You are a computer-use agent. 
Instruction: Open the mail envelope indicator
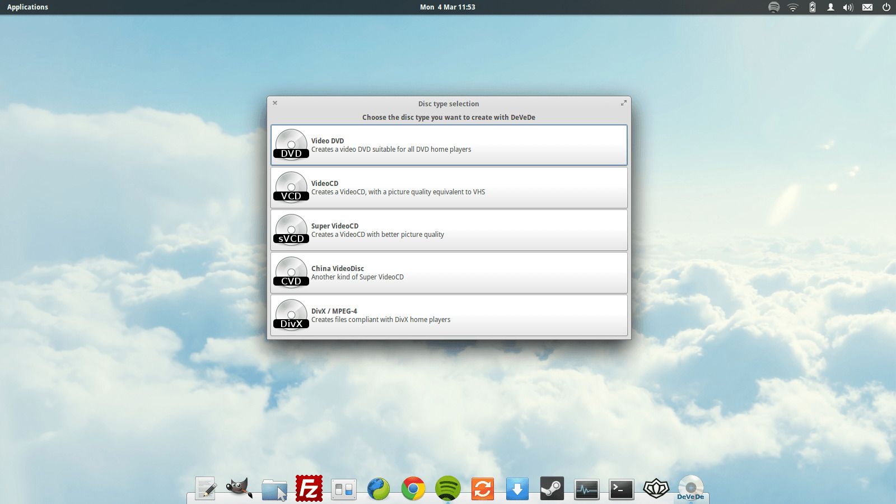tap(867, 7)
